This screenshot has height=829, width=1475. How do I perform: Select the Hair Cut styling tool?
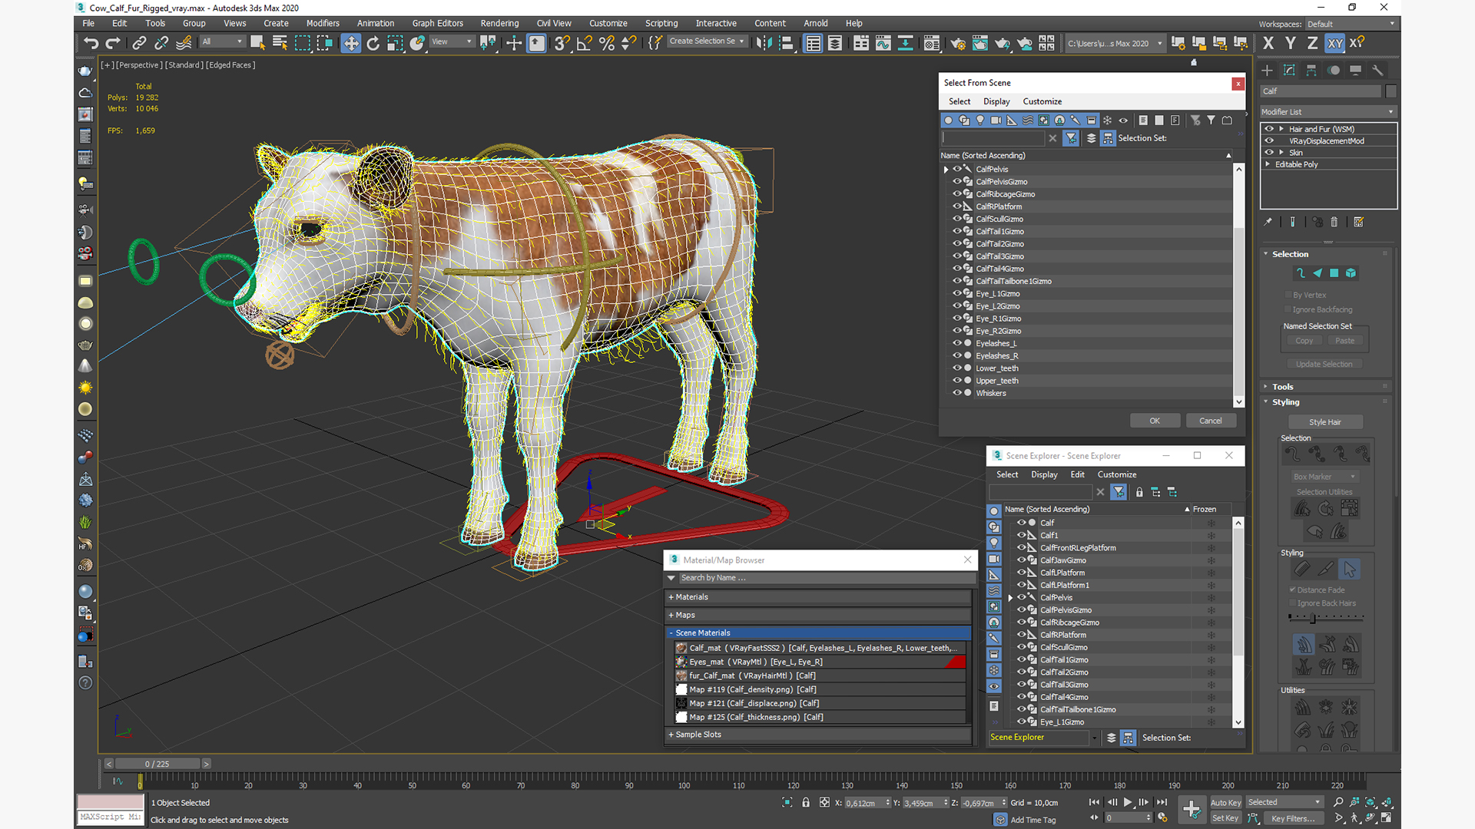tap(1325, 570)
